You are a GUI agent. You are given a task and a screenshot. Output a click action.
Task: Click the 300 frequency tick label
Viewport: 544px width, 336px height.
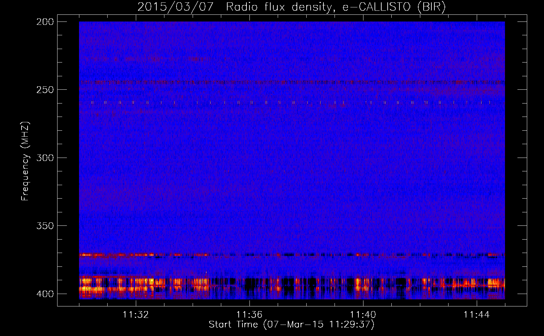coord(45,158)
